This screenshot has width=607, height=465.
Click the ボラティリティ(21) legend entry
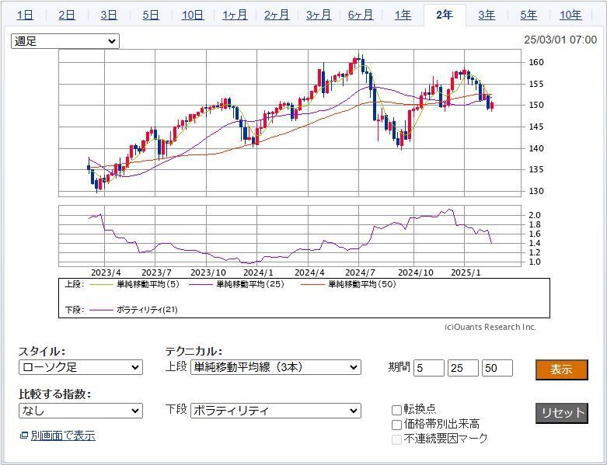pos(147,310)
